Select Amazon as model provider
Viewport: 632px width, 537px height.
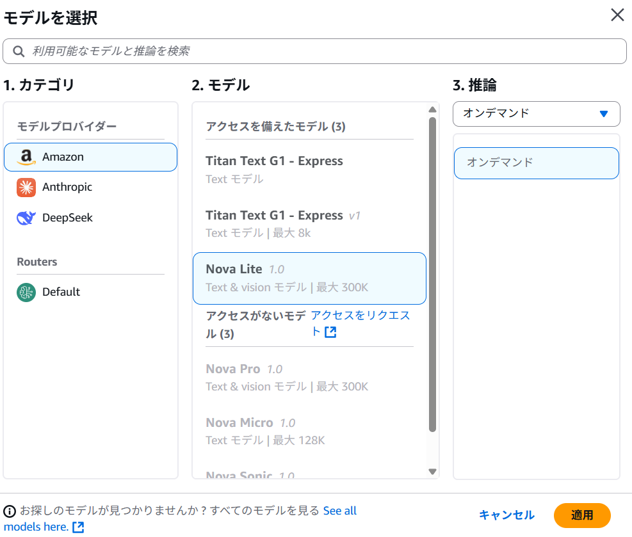click(90, 157)
